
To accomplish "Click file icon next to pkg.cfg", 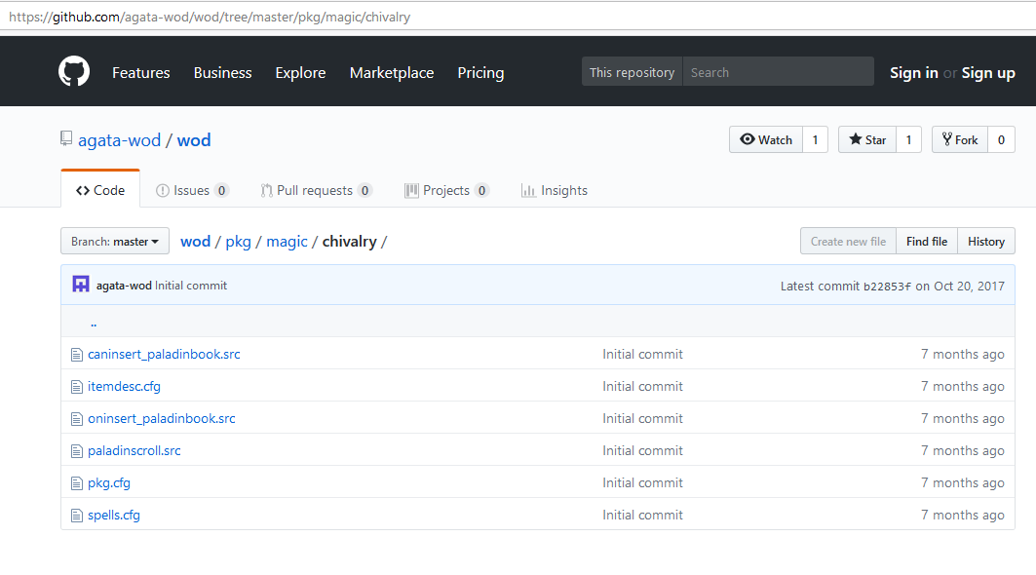I will (77, 483).
